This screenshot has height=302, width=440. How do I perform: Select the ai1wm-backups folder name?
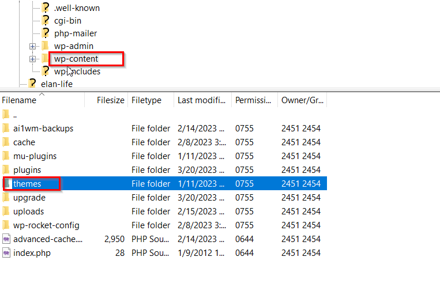(x=43, y=129)
